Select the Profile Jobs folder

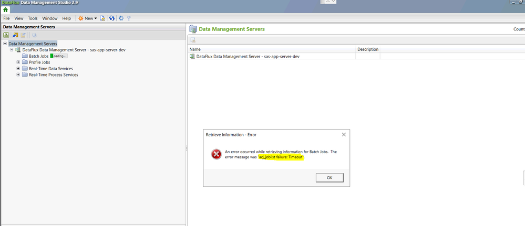(39, 62)
